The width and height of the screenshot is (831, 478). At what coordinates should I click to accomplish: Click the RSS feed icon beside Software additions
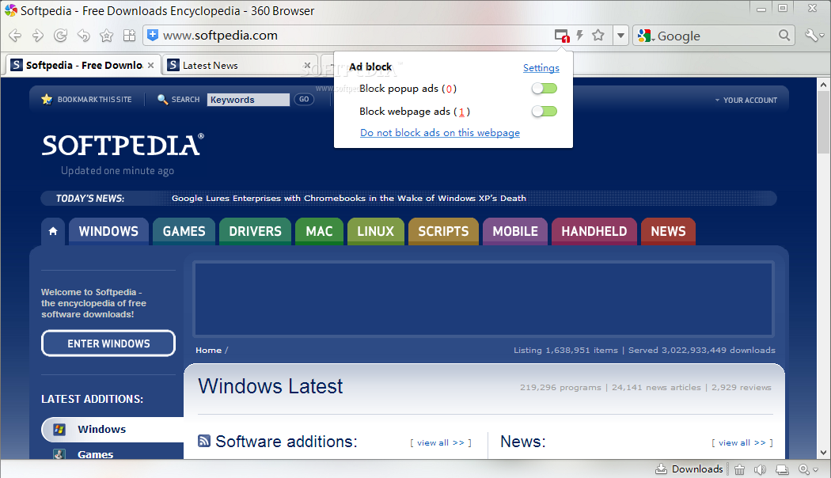204,440
